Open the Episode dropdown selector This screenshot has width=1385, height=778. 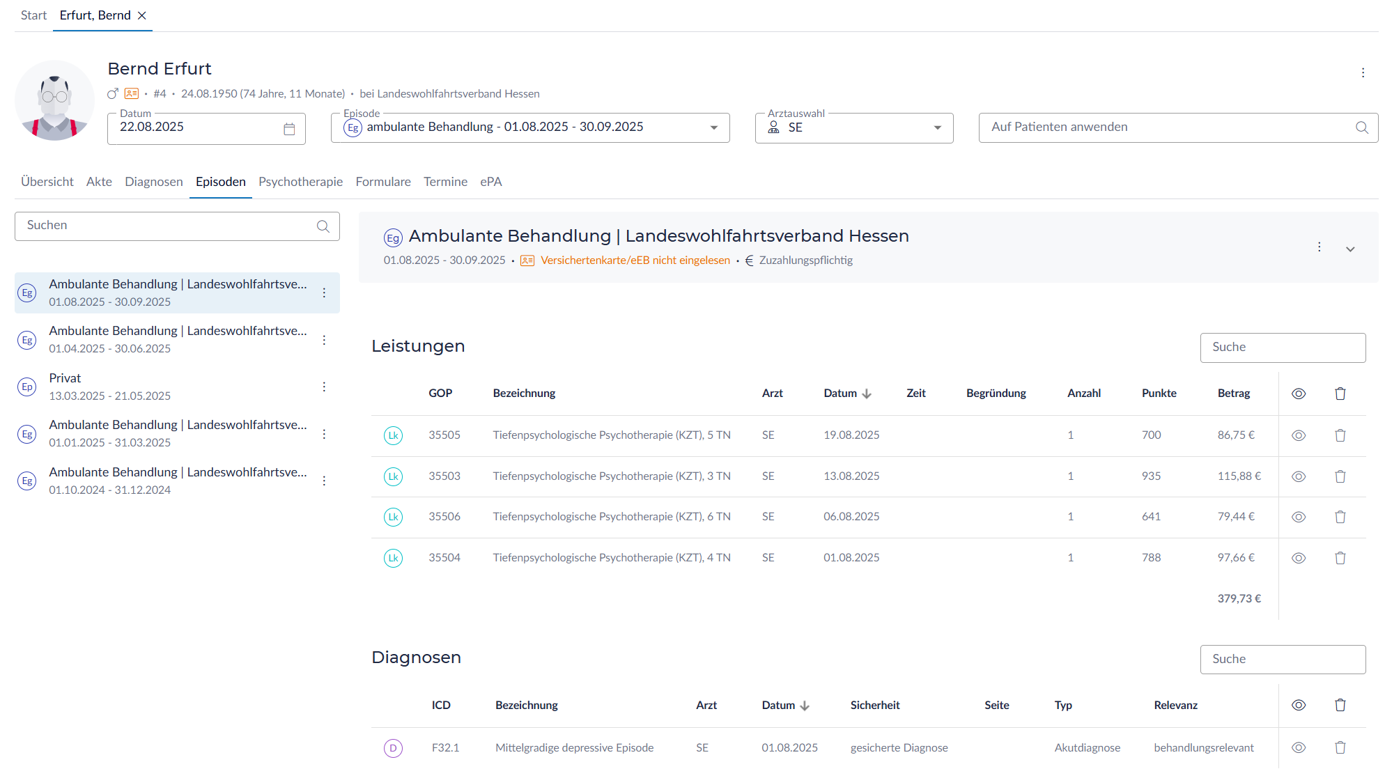(x=713, y=127)
